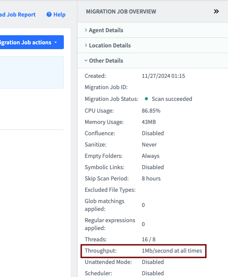Screen dimensions: 228x277
Task: Collapse the Other Details section
Action: pyautogui.click(x=153, y=60)
